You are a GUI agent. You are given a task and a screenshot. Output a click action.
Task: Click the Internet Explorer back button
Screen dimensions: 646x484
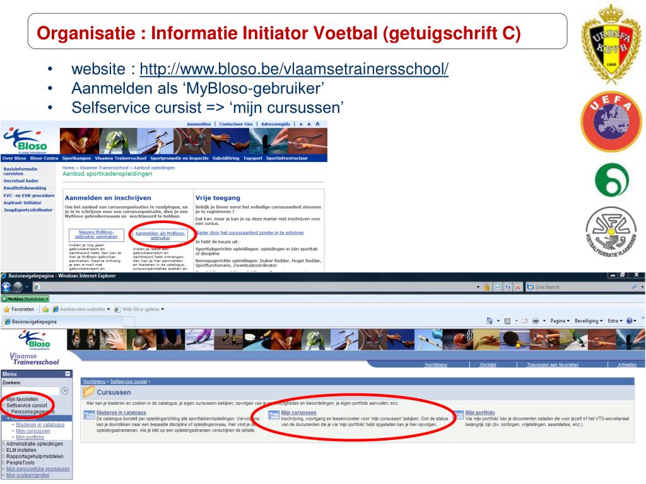(6, 287)
